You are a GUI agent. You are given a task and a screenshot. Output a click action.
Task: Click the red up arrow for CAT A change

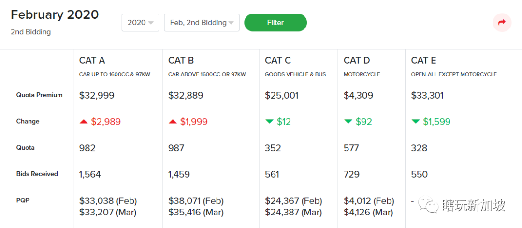click(x=84, y=122)
